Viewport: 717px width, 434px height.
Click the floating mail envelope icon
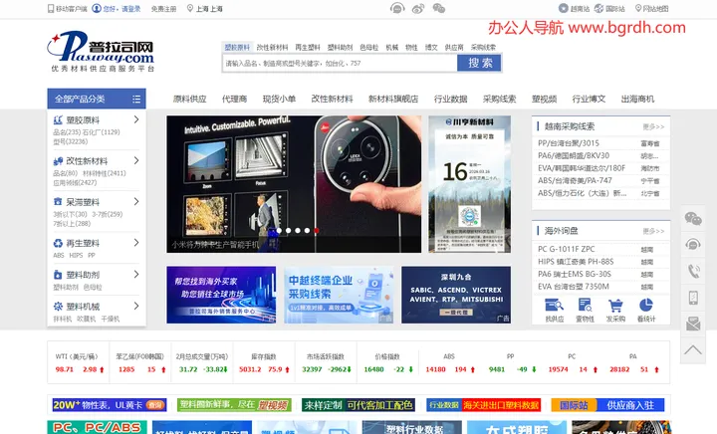pos(693,324)
